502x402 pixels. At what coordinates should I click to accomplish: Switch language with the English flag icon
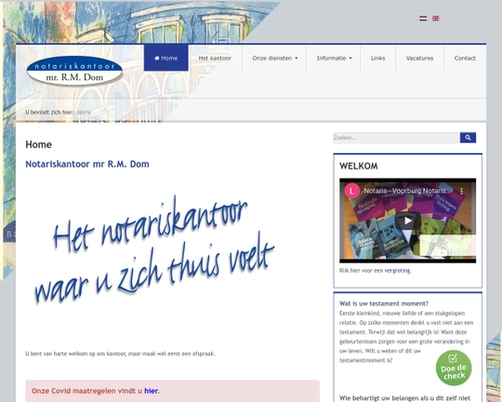click(435, 19)
